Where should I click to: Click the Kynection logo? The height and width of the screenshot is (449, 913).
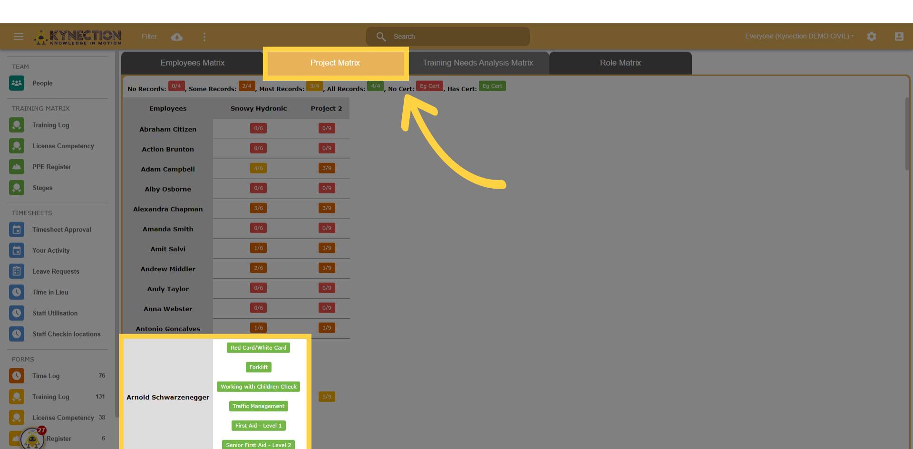[x=78, y=37]
